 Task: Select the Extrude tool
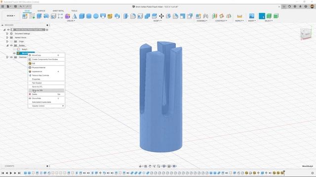coord(39,16)
